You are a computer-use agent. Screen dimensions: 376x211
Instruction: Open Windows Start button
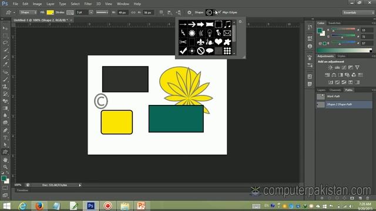coord(6,206)
